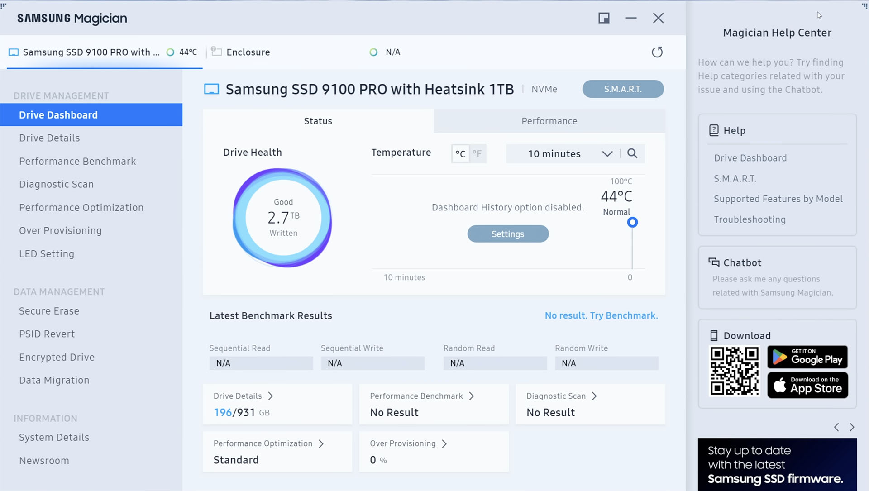
Task: Click the refresh icon near the drive tabs
Action: pyautogui.click(x=657, y=52)
